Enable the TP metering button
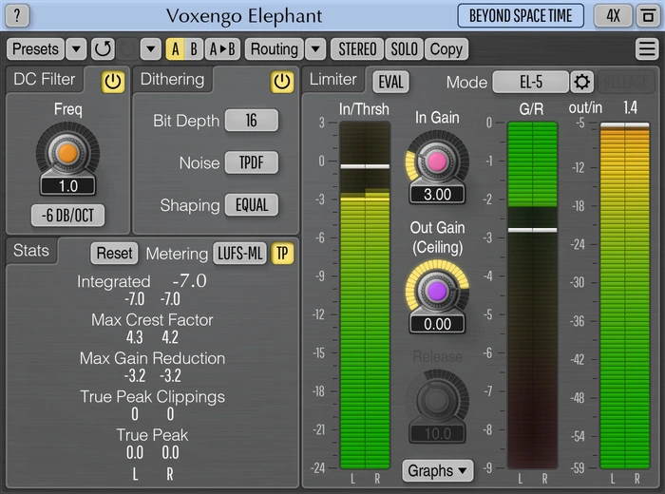 pyautogui.click(x=282, y=254)
